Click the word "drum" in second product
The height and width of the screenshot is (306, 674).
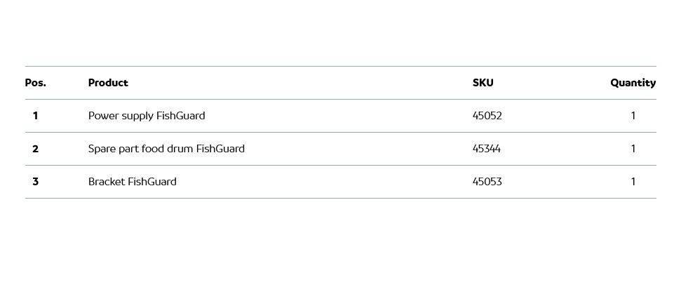pos(180,149)
